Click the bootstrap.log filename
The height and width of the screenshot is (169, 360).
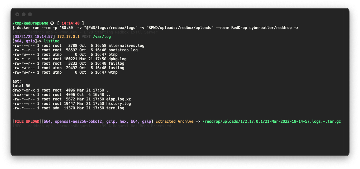123,50
